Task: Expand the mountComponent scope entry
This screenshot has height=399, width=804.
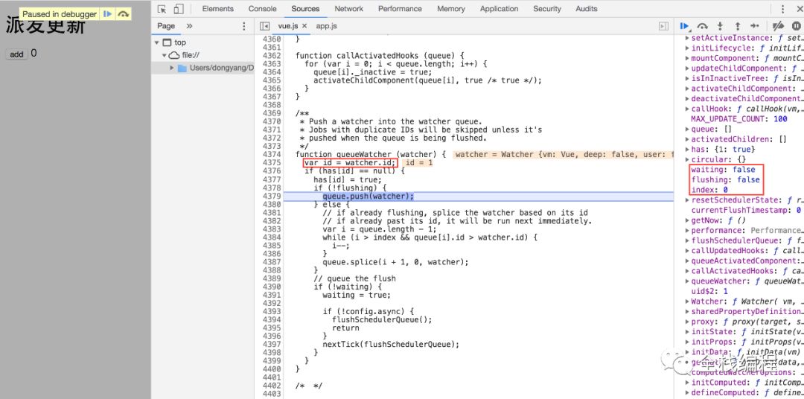Action: [688, 59]
